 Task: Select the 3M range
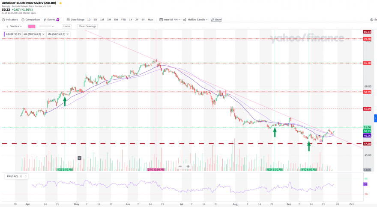[109, 20]
